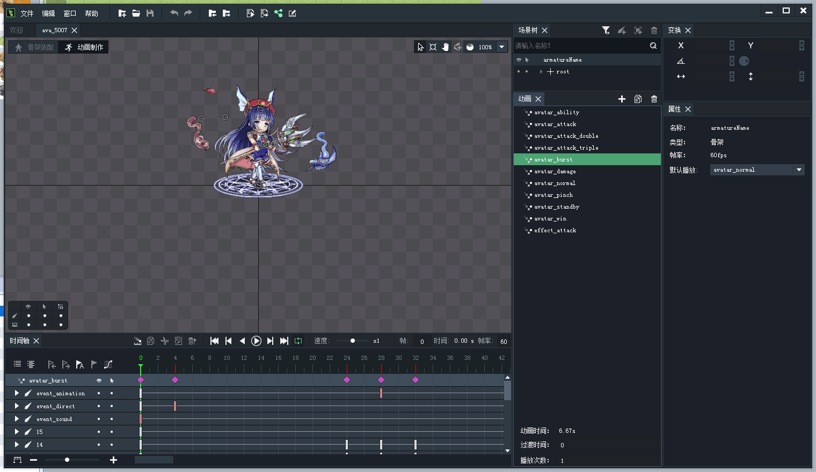Image resolution: width=816 pixels, height=472 pixels.
Task: Select the effect_attack animation
Action: 555,231
